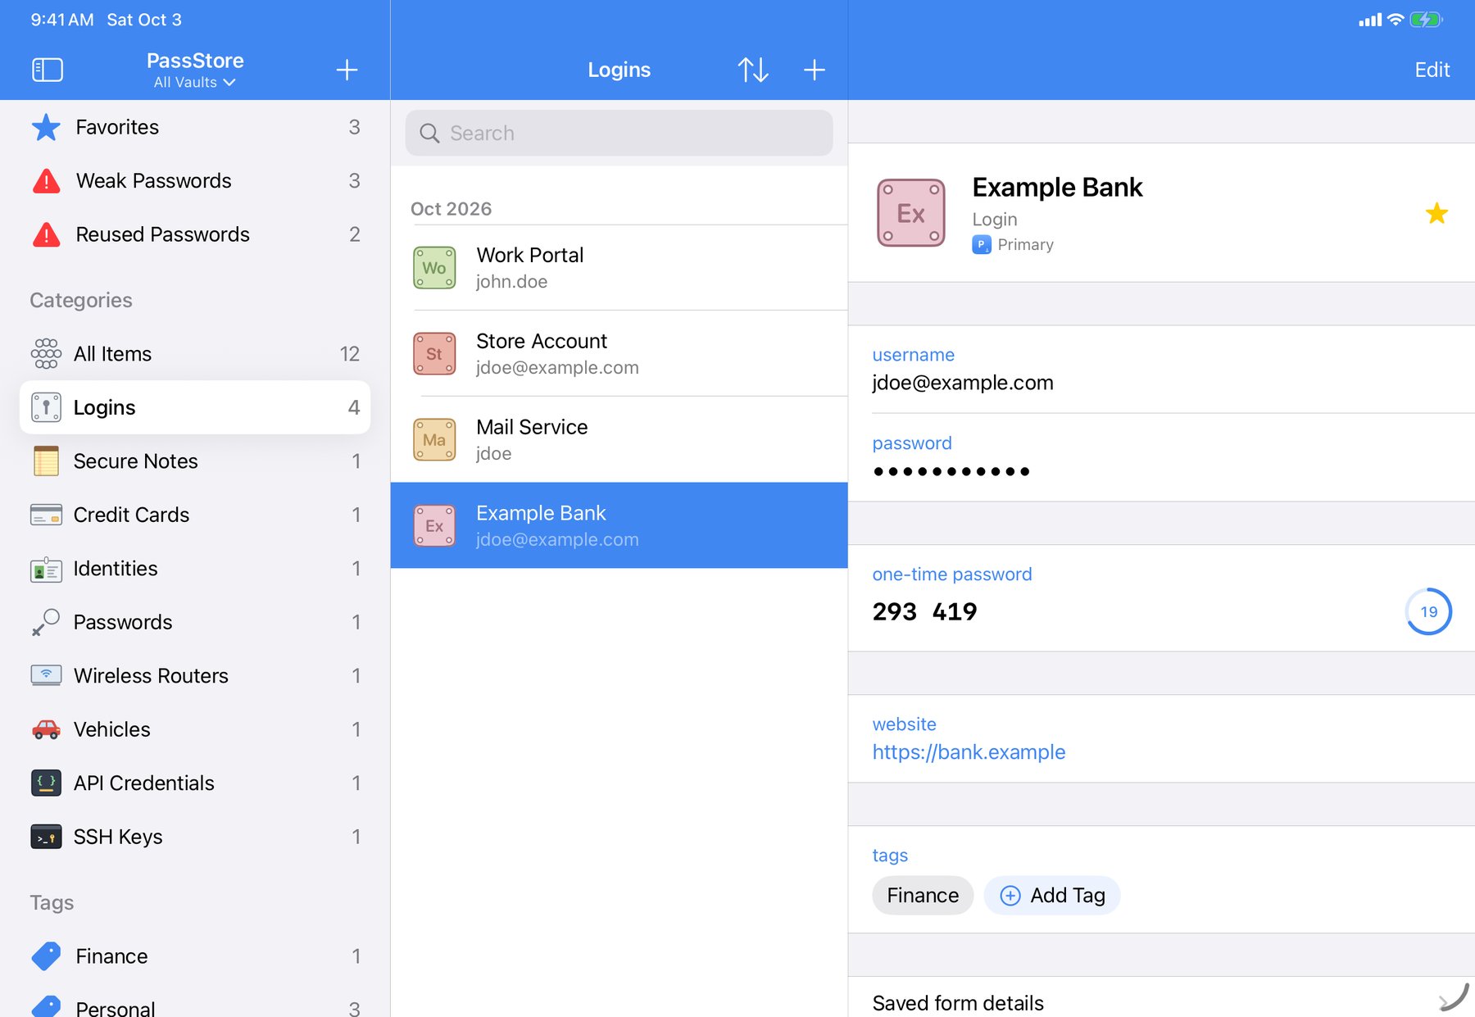Open Identities category

pos(195,569)
